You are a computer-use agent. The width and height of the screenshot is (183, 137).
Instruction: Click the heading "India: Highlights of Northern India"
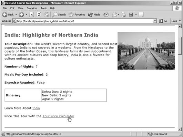[x=51, y=35]
